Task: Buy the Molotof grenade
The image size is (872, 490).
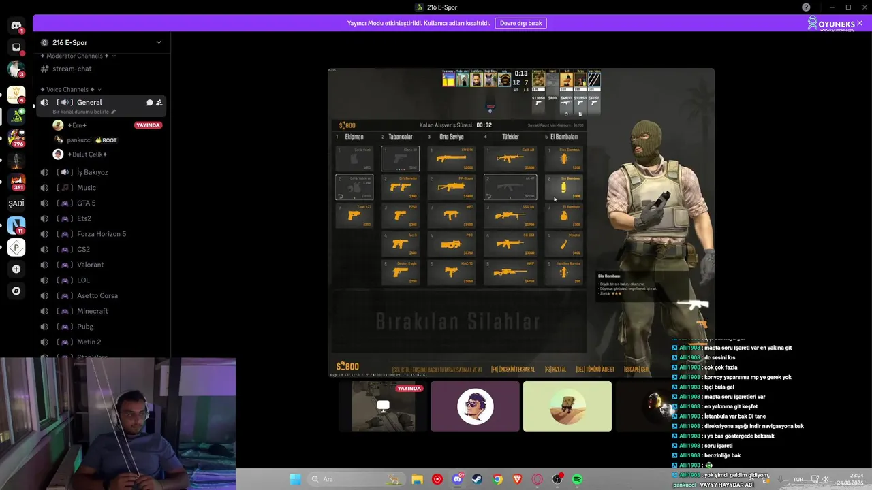Action: coord(564,244)
